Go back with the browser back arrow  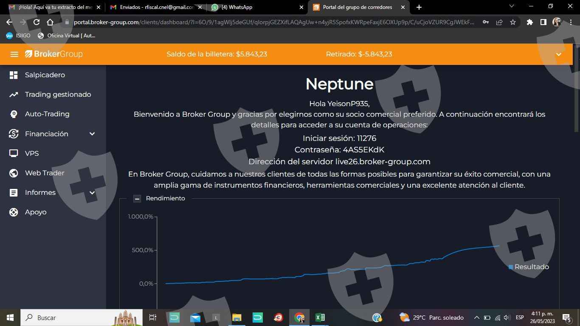coord(9,22)
